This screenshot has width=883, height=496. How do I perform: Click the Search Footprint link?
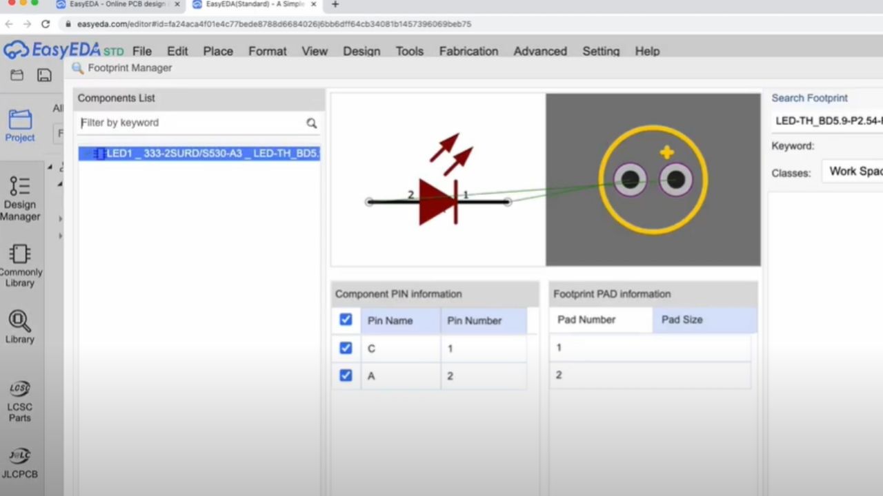(x=809, y=98)
